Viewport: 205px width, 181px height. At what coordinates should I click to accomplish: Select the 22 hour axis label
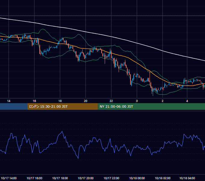[111, 101]
